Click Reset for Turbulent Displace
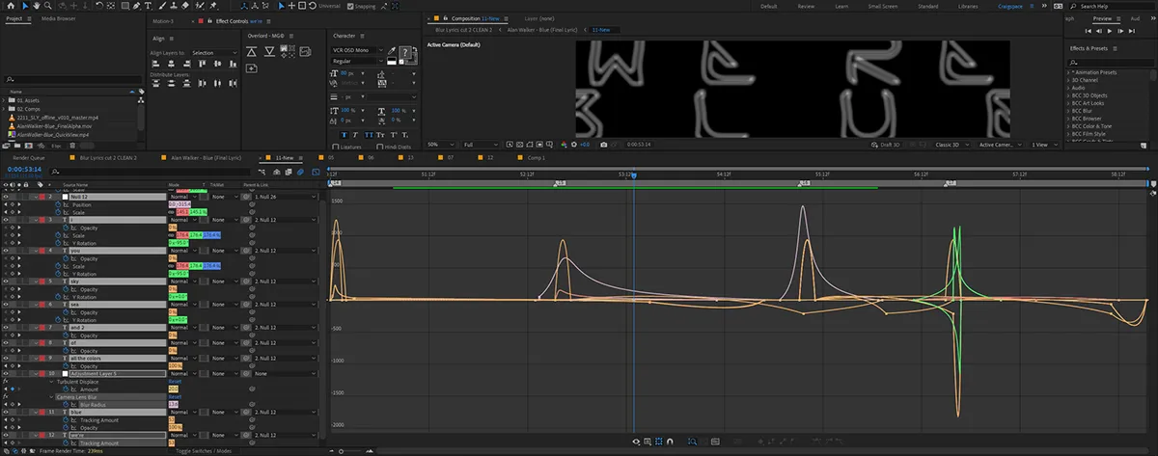The image size is (1158, 456). pos(175,381)
